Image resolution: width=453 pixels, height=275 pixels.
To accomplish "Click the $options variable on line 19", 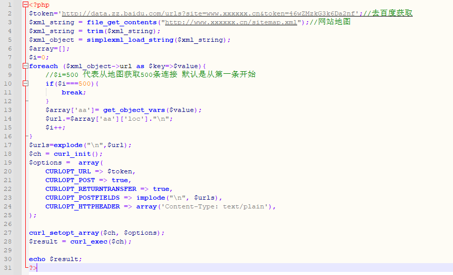I will (45, 163).
